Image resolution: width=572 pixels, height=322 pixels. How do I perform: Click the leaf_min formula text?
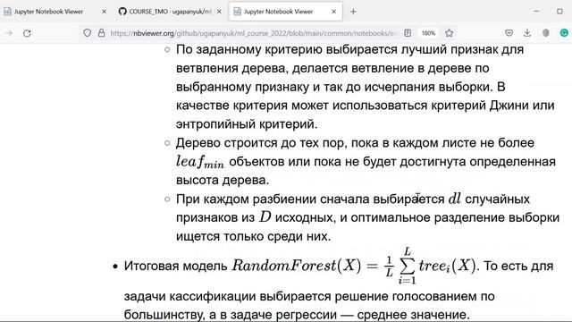point(200,162)
